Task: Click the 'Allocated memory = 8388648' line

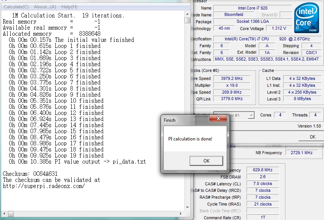Action: click(52, 33)
